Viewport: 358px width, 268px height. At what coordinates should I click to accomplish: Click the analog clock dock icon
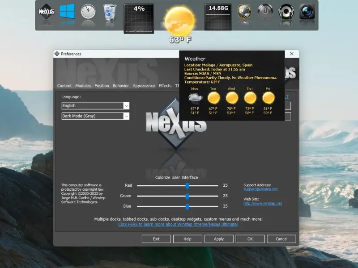(x=88, y=12)
